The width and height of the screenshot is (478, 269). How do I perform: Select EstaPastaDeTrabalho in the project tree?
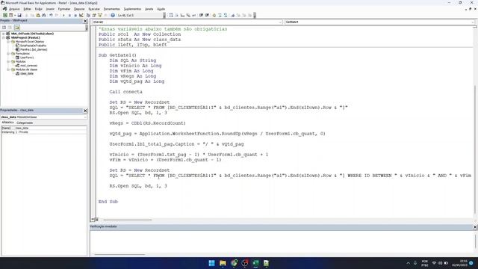(33, 46)
